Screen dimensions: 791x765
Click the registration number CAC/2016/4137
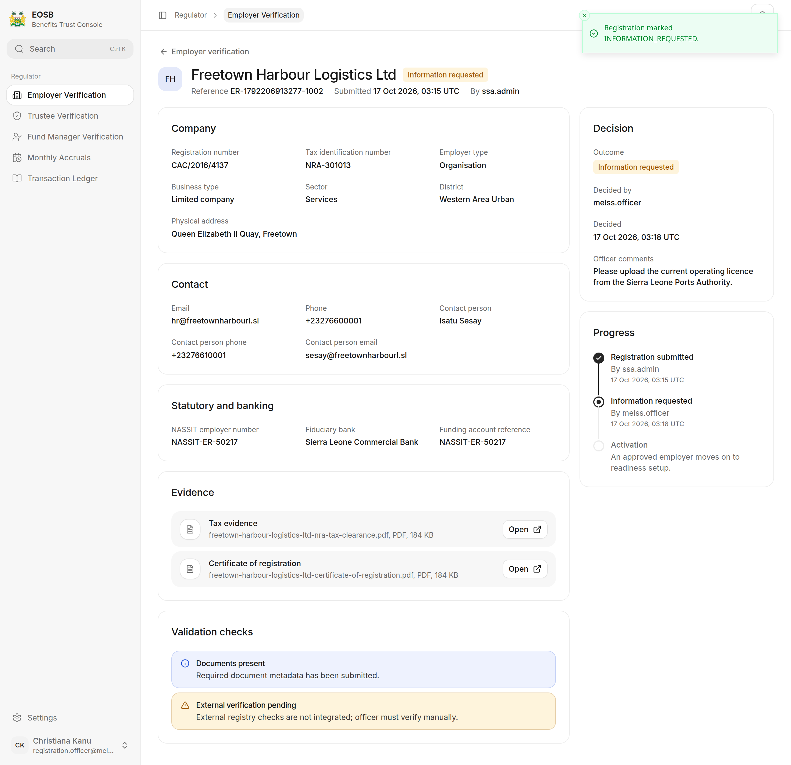tap(200, 165)
